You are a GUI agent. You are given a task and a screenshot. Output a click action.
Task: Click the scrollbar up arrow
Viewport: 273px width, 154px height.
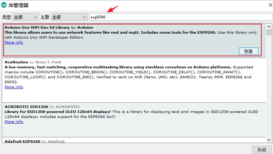(x=269, y=27)
